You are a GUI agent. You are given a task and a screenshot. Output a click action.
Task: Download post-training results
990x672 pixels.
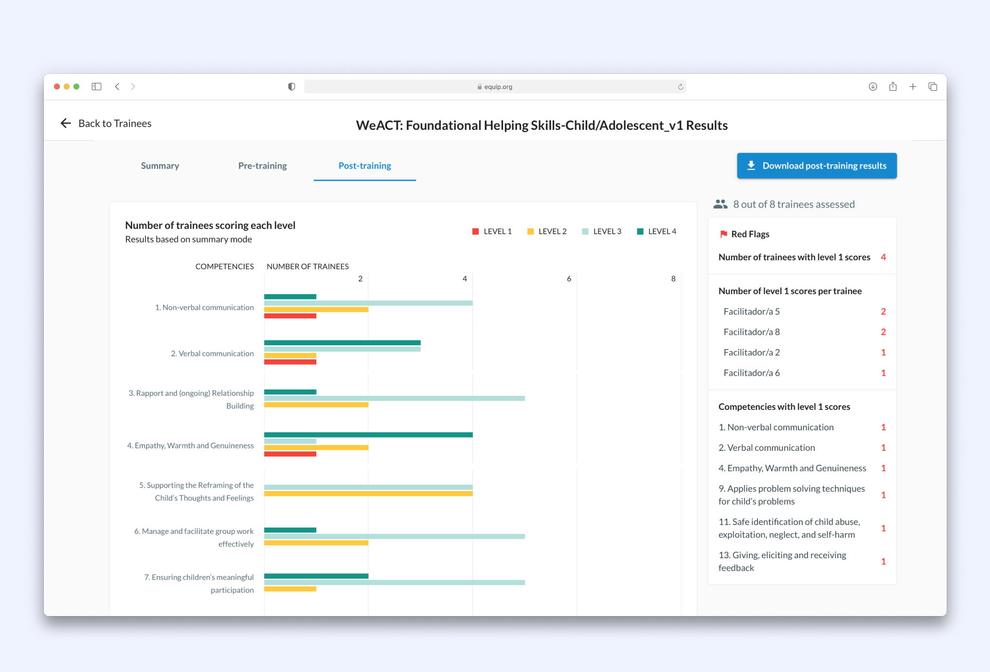tap(816, 166)
